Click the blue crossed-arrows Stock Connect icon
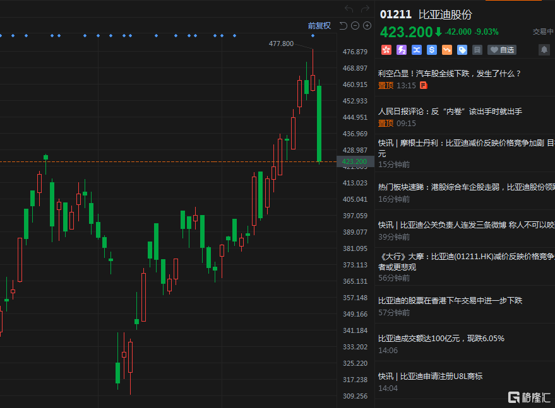Image resolution: width=555 pixels, height=408 pixels. pos(417,50)
